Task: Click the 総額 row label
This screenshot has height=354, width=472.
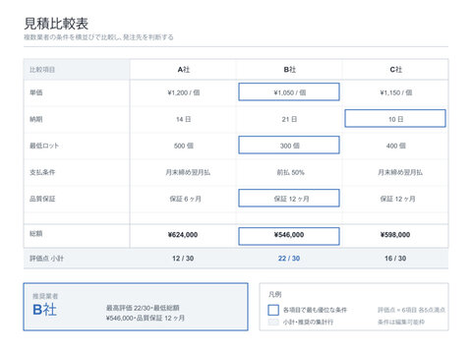Action: 36,233
